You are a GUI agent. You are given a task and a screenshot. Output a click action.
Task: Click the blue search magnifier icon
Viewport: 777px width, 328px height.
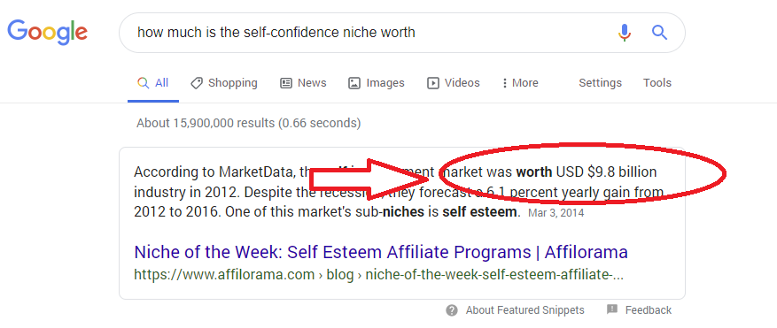(659, 33)
